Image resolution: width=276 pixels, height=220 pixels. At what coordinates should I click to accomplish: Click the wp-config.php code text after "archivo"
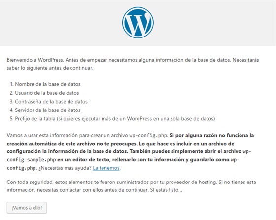pos(148,135)
